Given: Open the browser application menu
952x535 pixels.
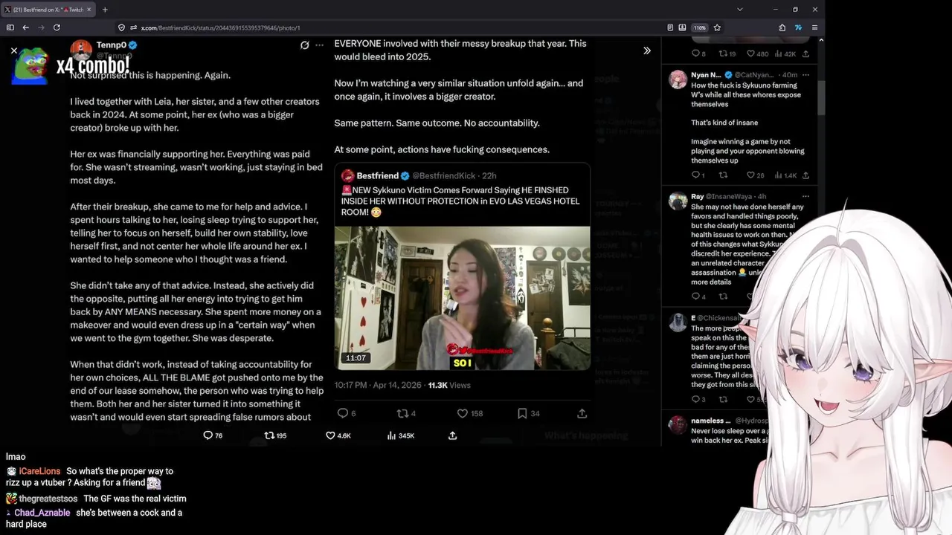Looking at the screenshot, I should pos(814,27).
